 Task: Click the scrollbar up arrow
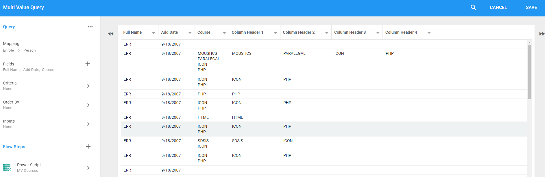(529, 42)
